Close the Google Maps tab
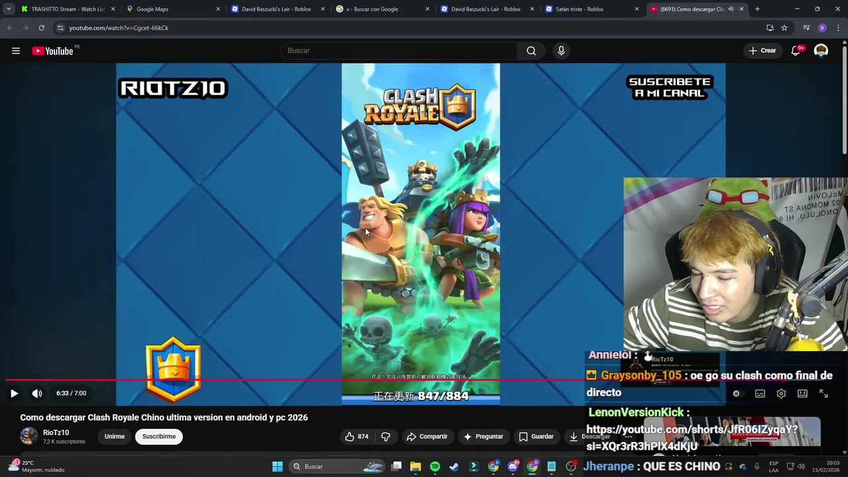This screenshot has width=848, height=477. 218,9
